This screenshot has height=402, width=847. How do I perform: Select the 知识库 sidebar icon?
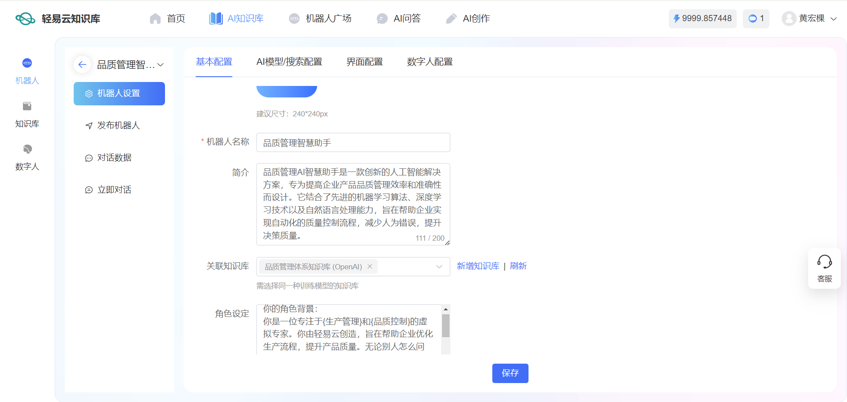(x=27, y=106)
